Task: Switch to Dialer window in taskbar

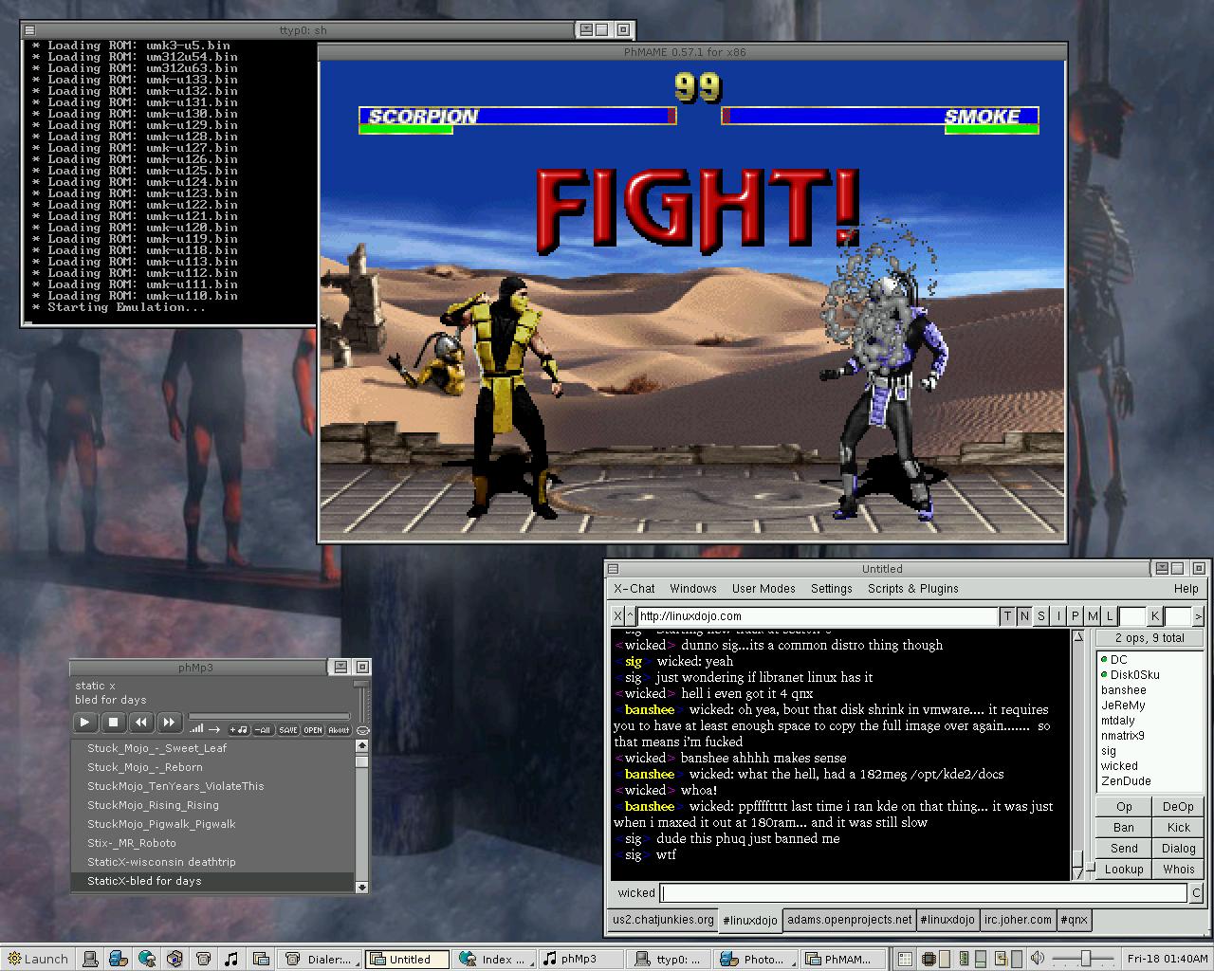Action: tap(322, 959)
